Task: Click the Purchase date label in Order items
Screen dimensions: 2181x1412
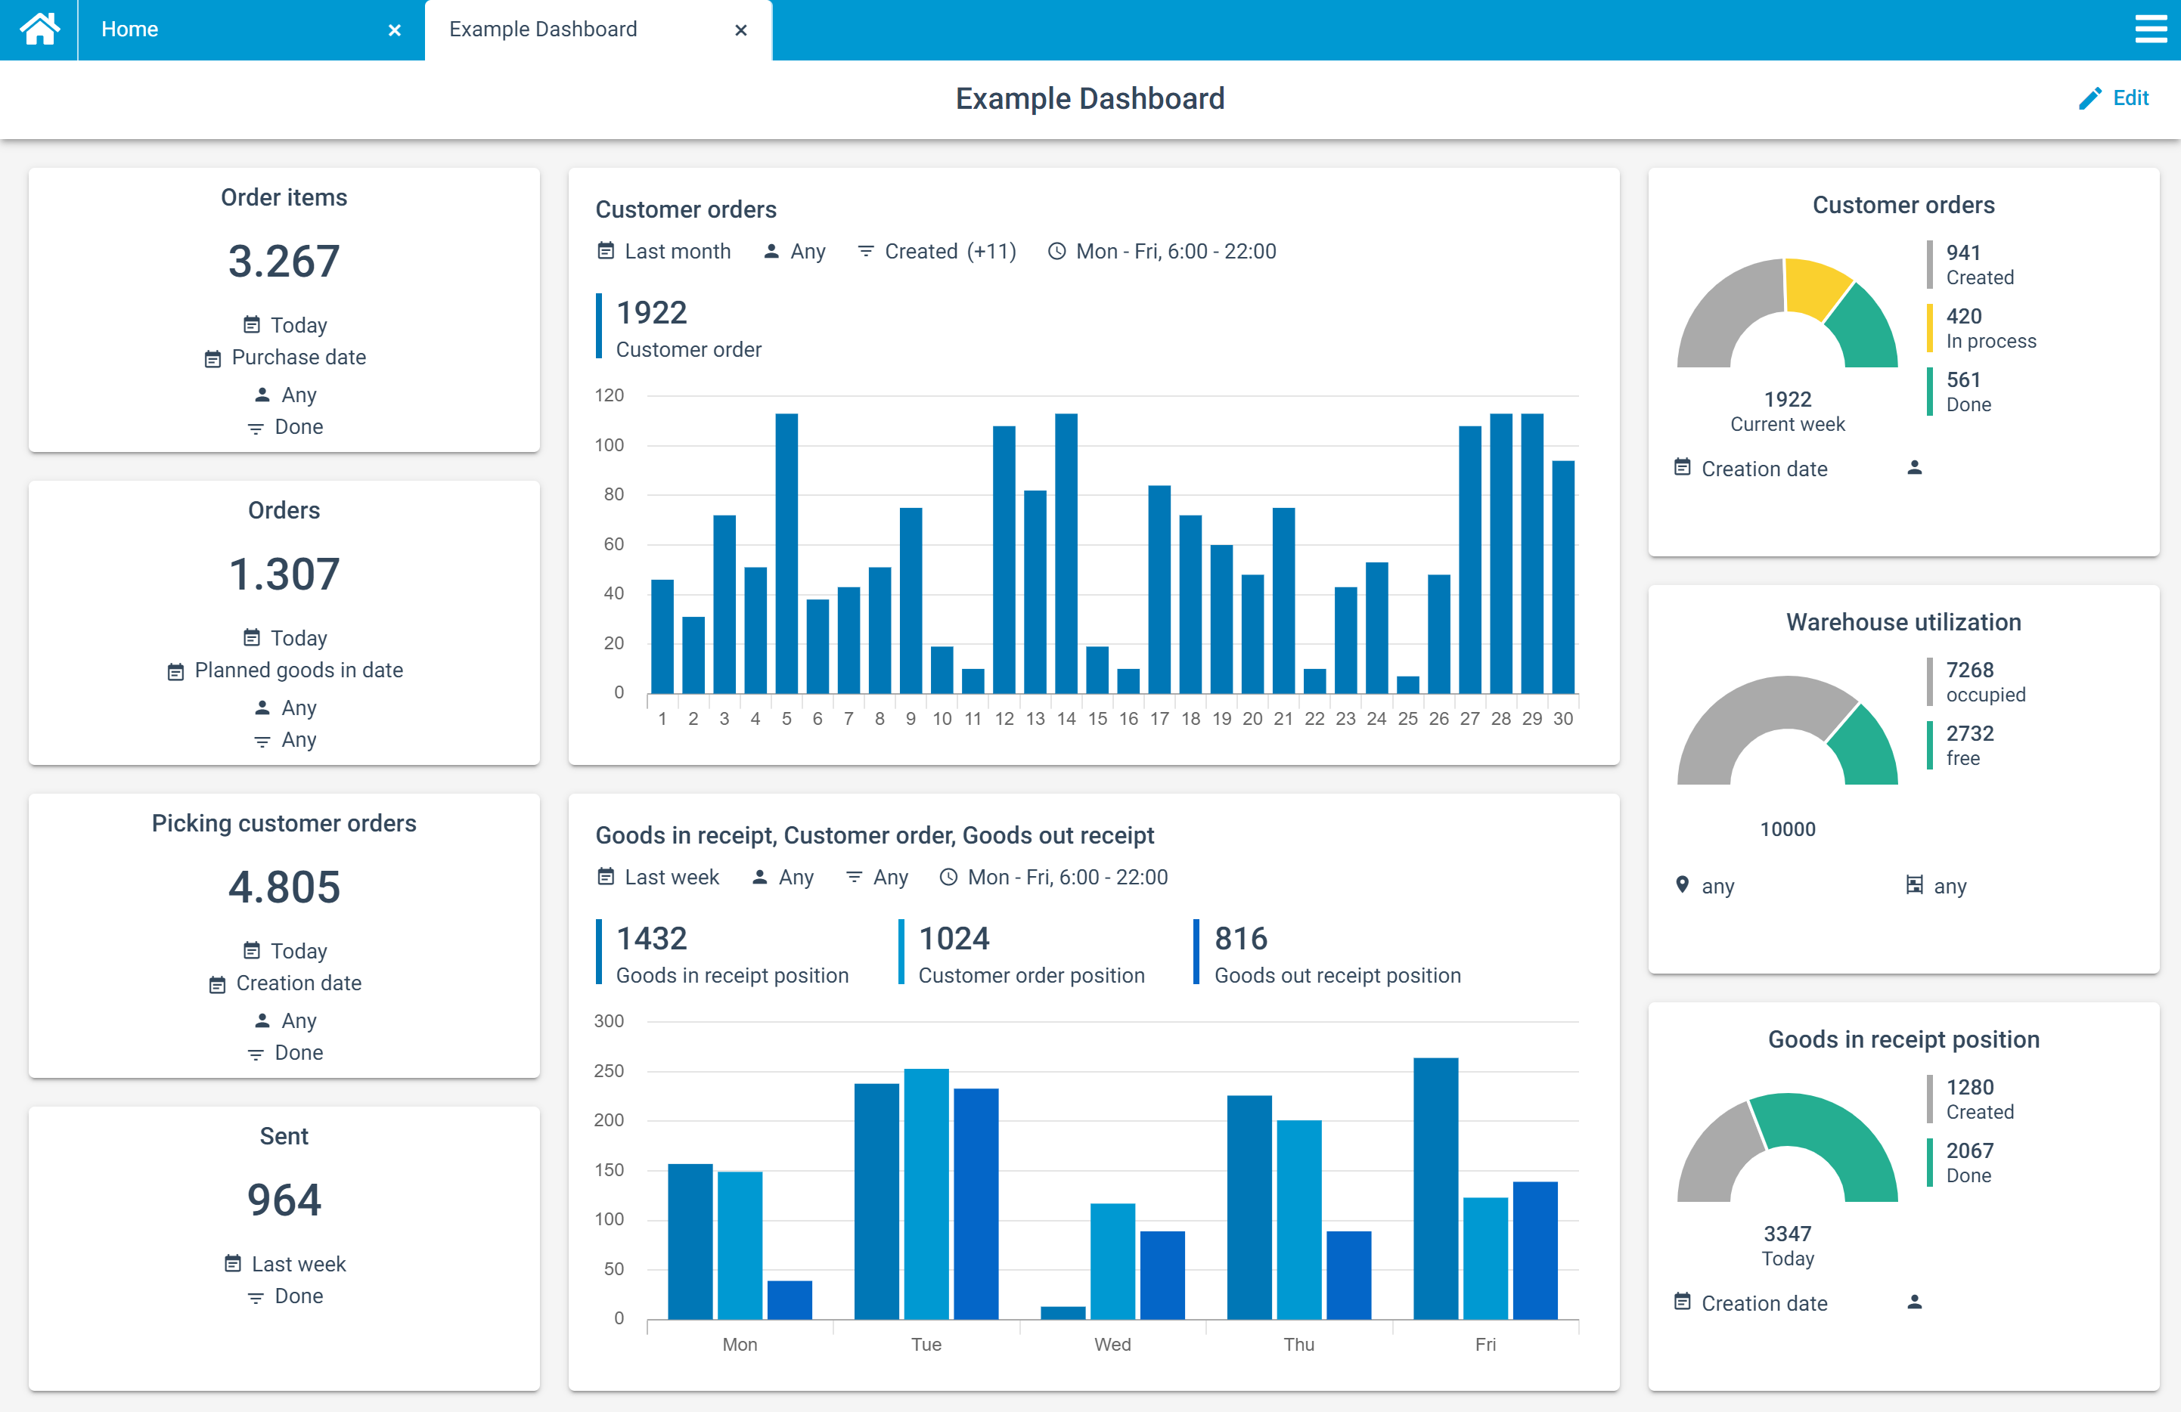Action: [x=299, y=357]
